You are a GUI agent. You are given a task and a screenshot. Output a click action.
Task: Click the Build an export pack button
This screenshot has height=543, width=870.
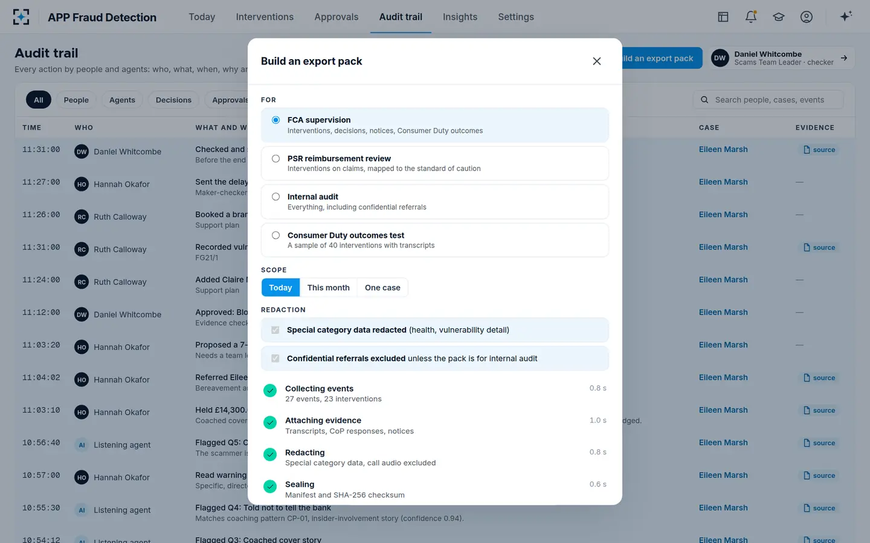662,58
